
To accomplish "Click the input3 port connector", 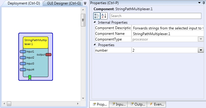I will (23, 64).
